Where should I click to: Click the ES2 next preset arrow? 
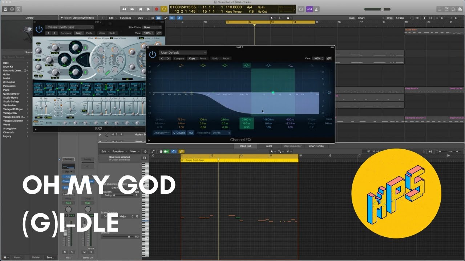(x=54, y=33)
